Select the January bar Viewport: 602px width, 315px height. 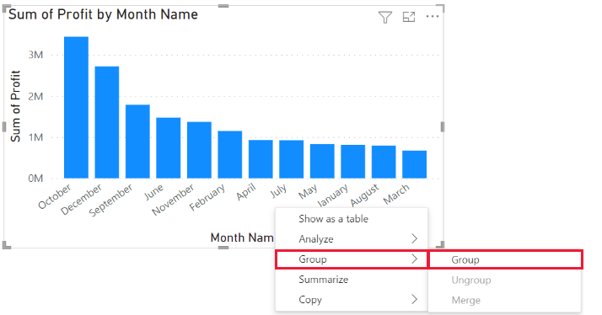[352, 162]
